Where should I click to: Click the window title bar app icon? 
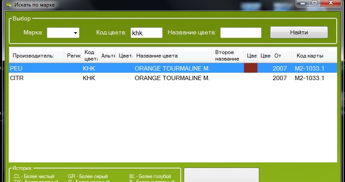pyautogui.click(x=9, y=5)
